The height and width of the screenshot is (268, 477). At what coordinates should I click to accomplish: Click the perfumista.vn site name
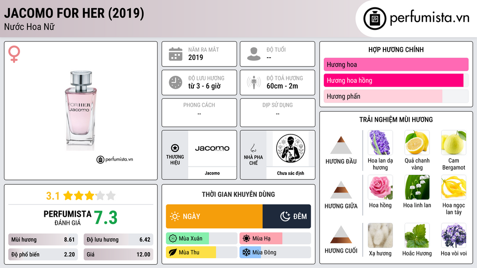429,18
